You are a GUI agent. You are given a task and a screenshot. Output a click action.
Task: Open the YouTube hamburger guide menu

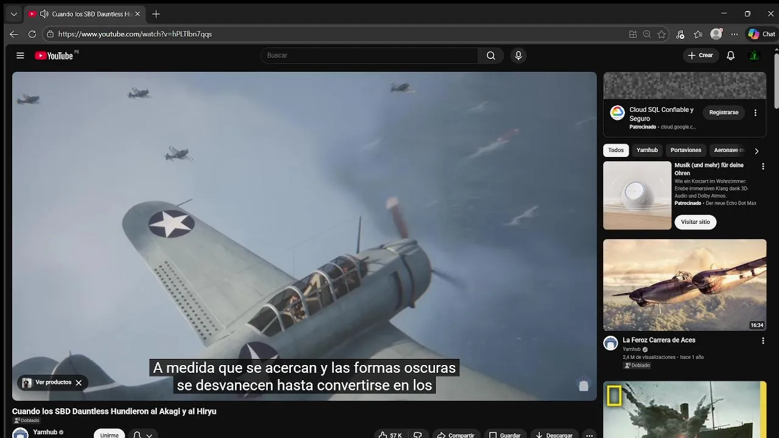[x=20, y=55]
